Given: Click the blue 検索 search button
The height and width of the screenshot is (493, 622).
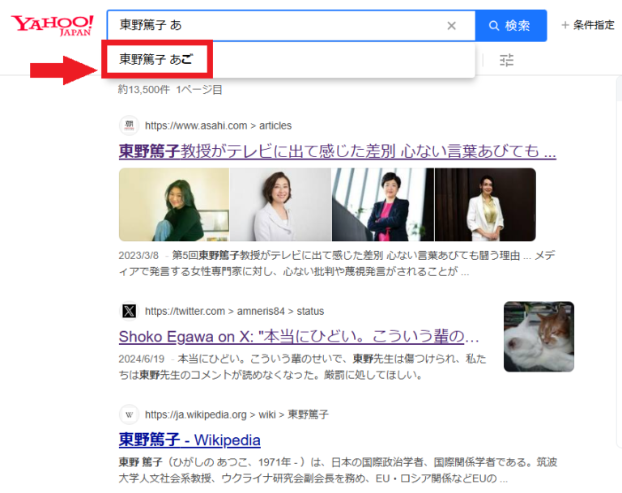Looking at the screenshot, I should [510, 26].
